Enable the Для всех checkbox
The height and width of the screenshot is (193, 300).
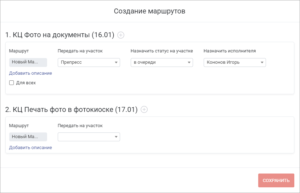(x=11, y=83)
